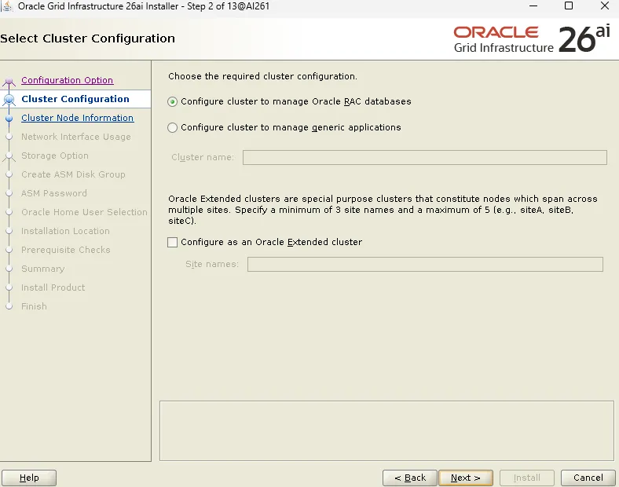
Task: Click the Help button
Action: (29, 478)
